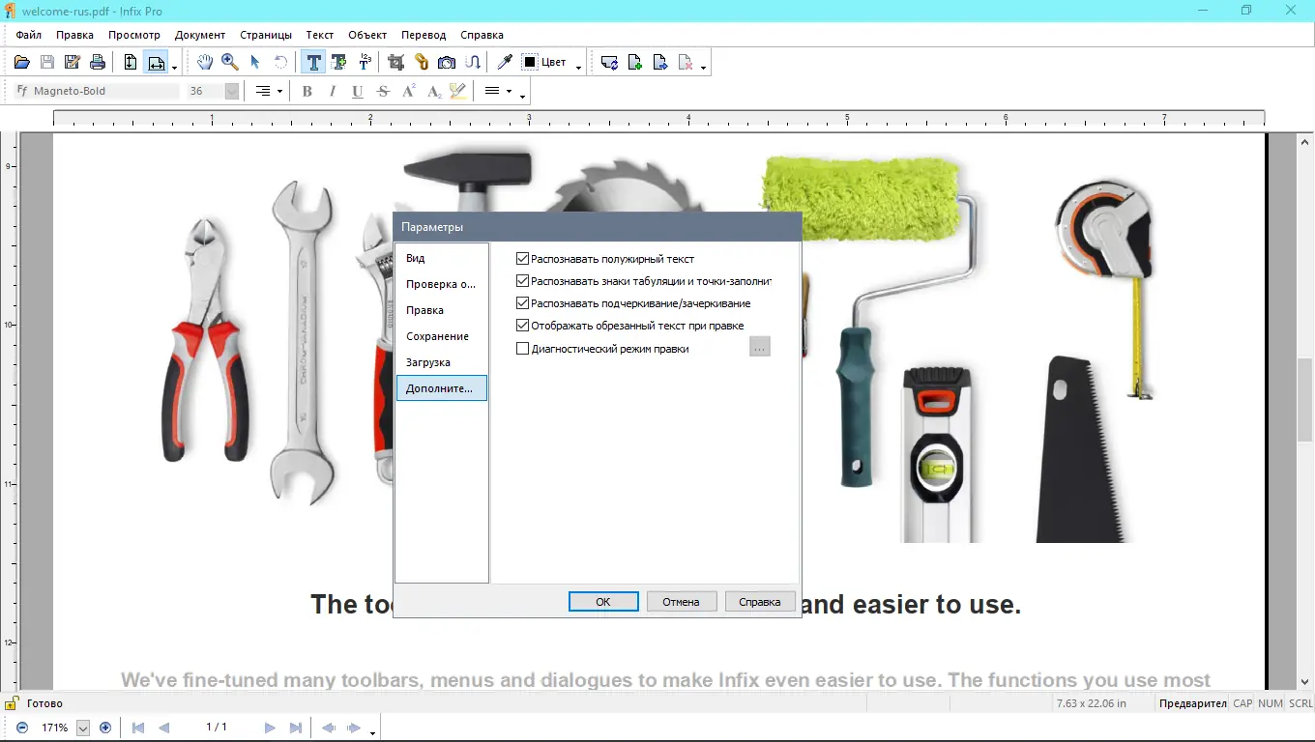Toggle 'Распознавать полужирный текст' checkbox
The height and width of the screenshot is (742, 1315).
pyautogui.click(x=523, y=259)
